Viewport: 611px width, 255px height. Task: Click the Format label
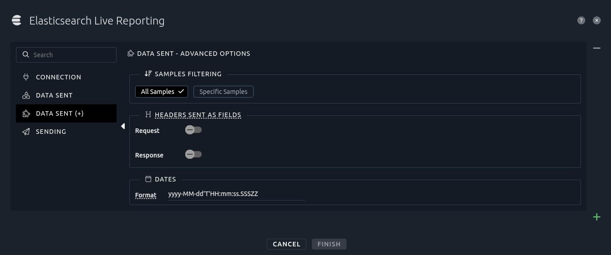[x=146, y=195]
